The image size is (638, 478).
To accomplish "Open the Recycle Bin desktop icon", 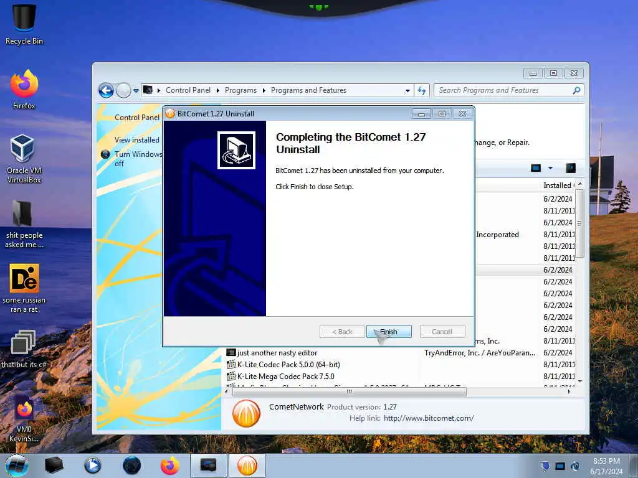I will click(x=24, y=24).
